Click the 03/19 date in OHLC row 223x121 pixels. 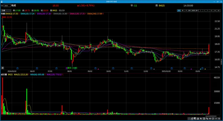(x=61, y=10)
